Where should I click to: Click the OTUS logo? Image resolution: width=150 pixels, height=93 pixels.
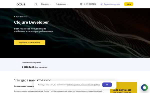(21, 4)
